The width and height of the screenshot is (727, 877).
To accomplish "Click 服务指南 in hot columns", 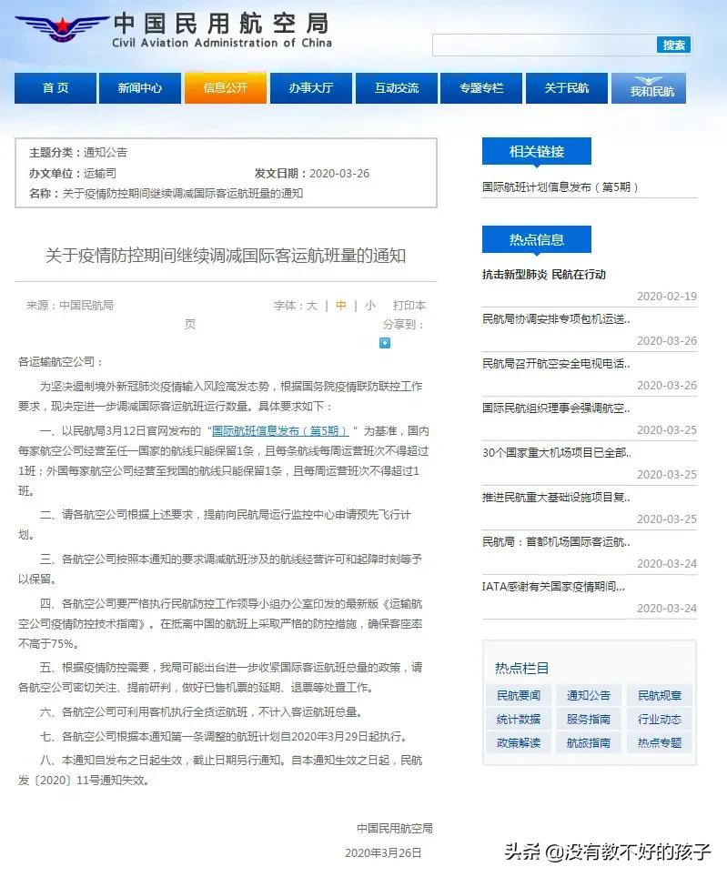I will [589, 720].
